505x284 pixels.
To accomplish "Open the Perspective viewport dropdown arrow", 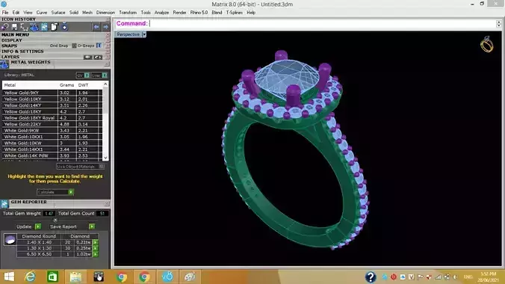I will 144,34.
